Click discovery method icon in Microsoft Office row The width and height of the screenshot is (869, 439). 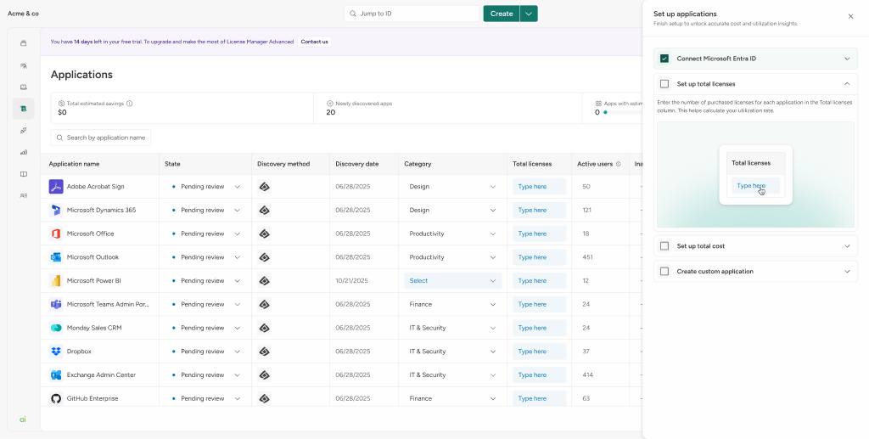point(265,234)
